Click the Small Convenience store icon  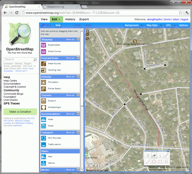[x=43, y=51]
